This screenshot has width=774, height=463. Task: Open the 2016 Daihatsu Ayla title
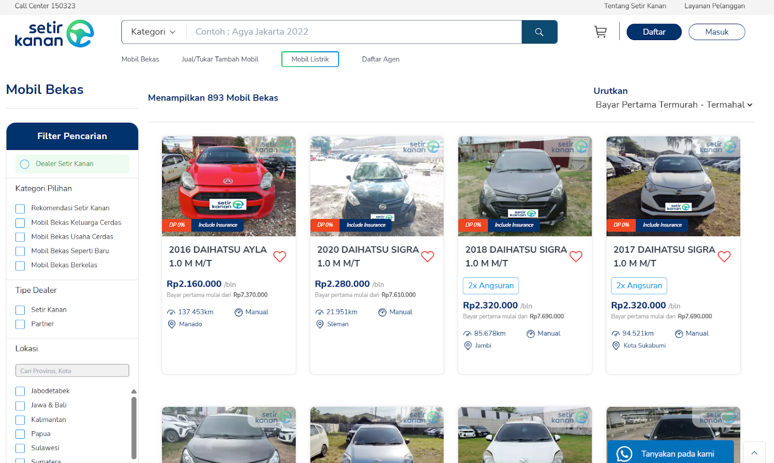[218, 257]
